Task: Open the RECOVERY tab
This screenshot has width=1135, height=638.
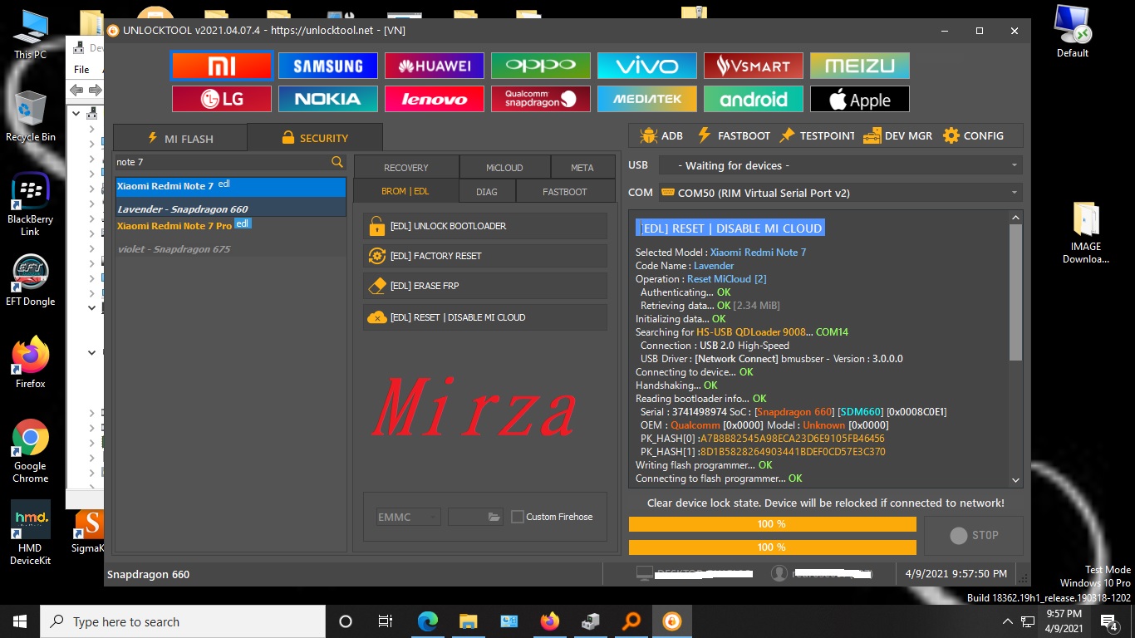Action: click(x=406, y=167)
